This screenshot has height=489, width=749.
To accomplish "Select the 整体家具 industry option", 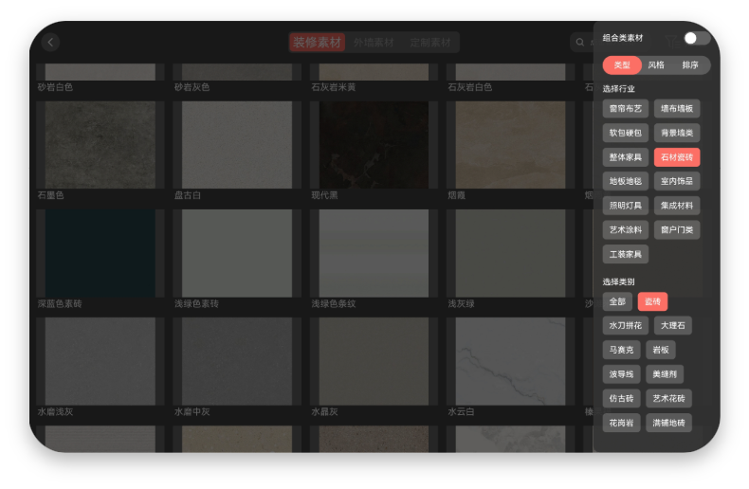I will pyautogui.click(x=625, y=157).
